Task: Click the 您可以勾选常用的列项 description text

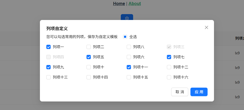Action: tap(82, 37)
